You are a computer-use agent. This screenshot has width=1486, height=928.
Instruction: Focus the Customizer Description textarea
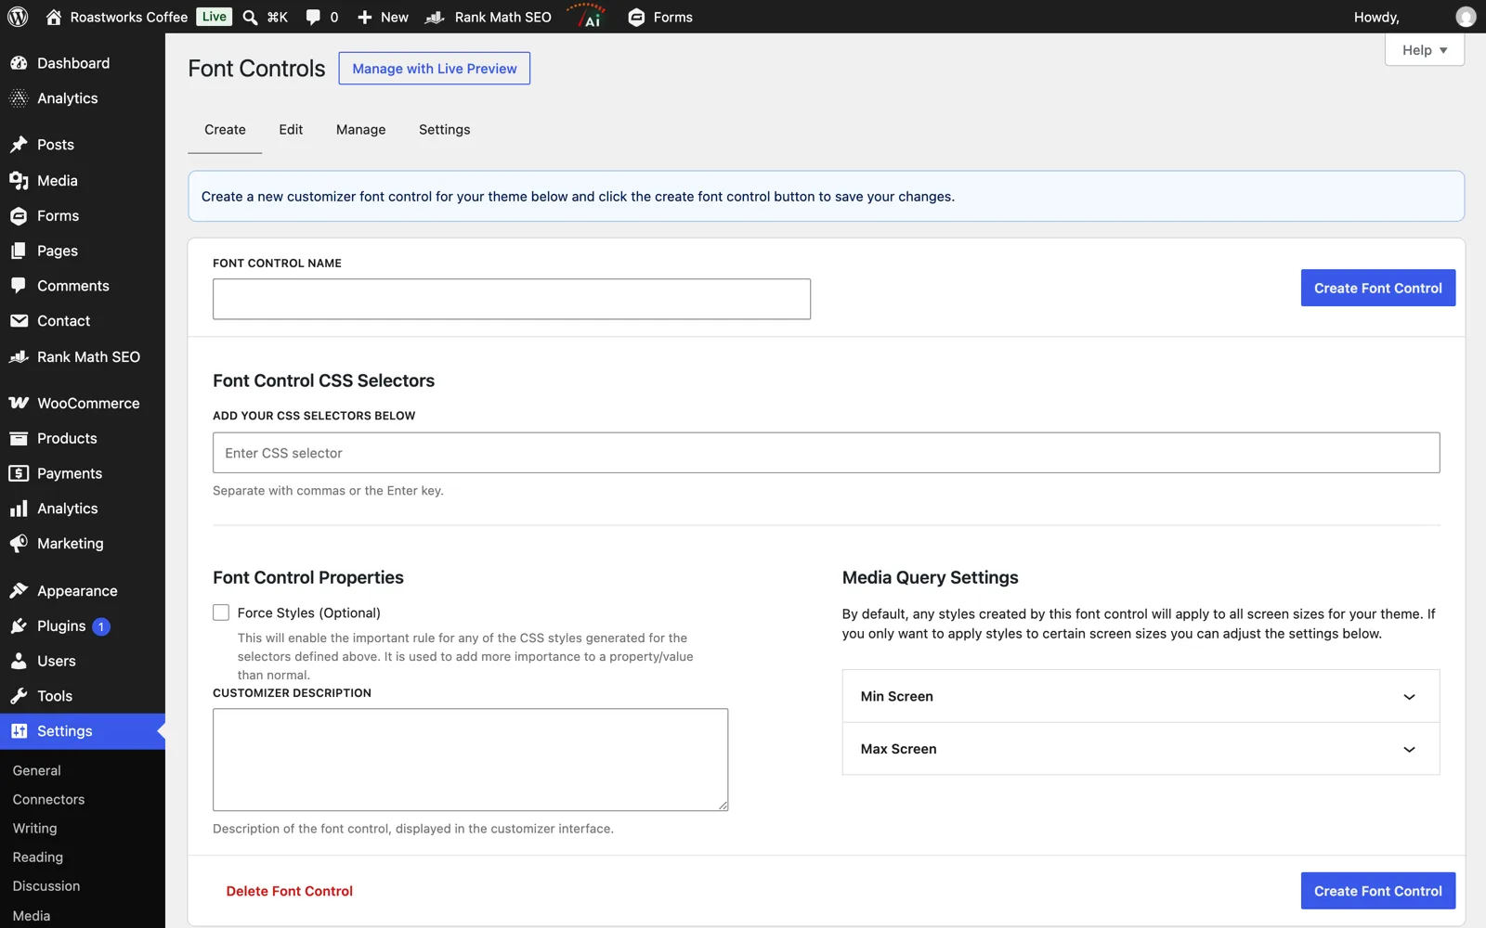point(470,760)
